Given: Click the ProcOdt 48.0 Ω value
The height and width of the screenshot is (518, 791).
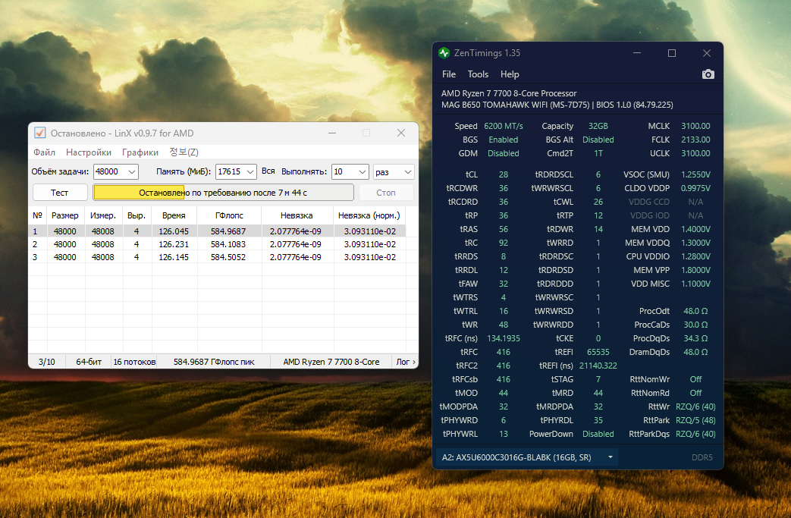Looking at the screenshot, I should click(x=695, y=311).
